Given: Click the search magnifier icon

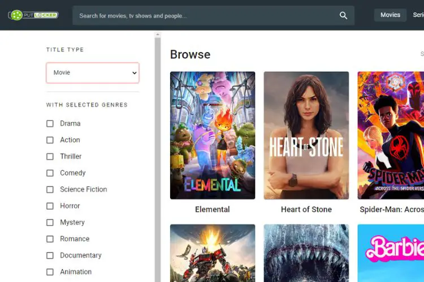Looking at the screenshot, I should click(x=343, y=15).
